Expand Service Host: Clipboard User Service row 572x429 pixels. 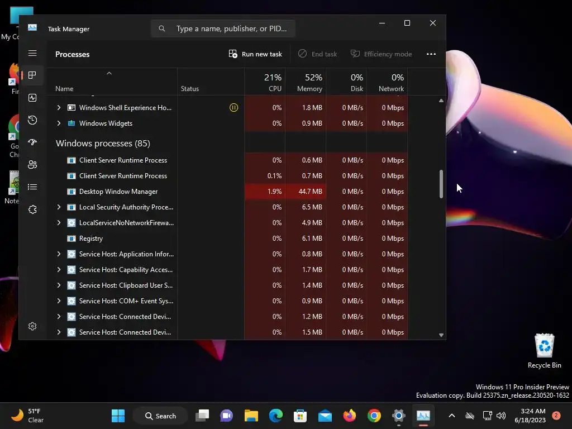(59, 285)
